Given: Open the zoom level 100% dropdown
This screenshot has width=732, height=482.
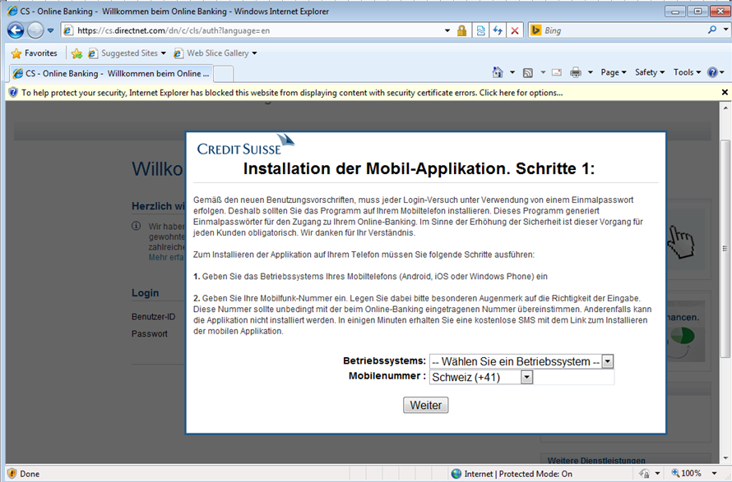Looking at the screenshot, I should tap(691, 474).
